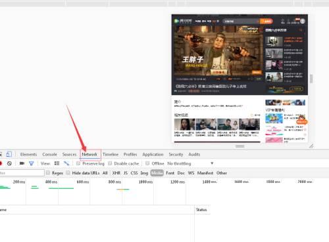The image size is (329, 242).
Task: Open the No throttling dropdown
Action: tap(190, 163)
